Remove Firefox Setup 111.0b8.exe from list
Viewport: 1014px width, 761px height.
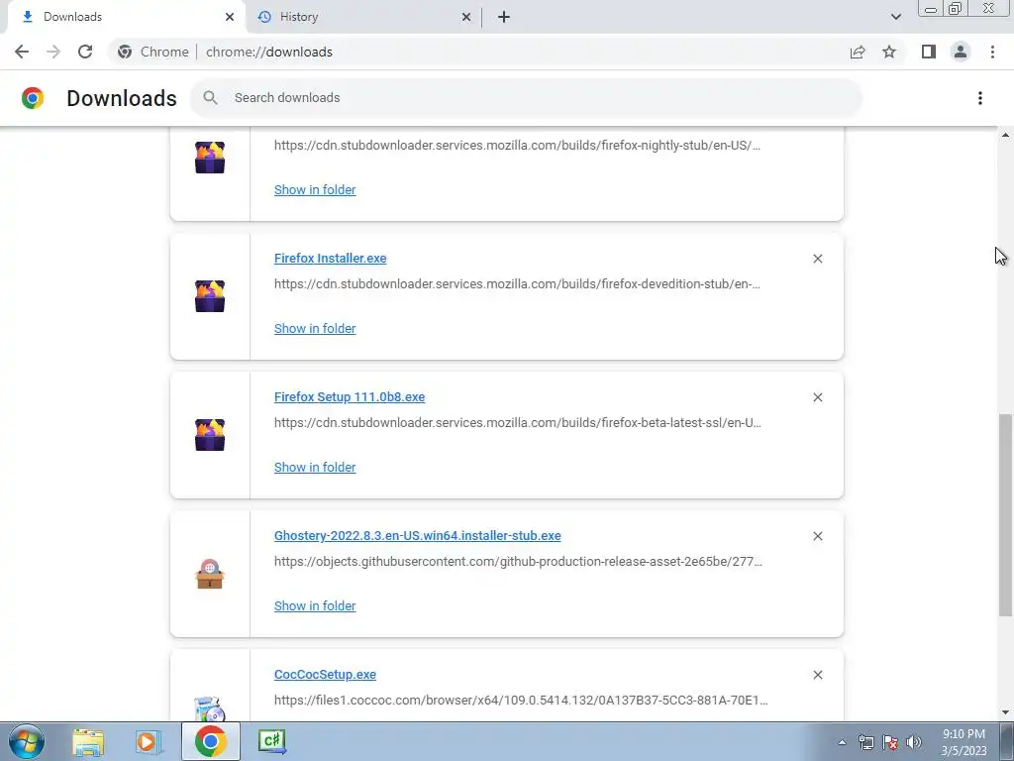[817, 397]
